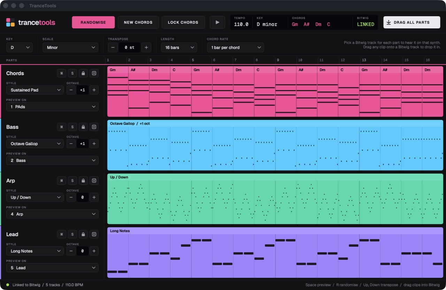Mute the Chords part

point(61,73)
